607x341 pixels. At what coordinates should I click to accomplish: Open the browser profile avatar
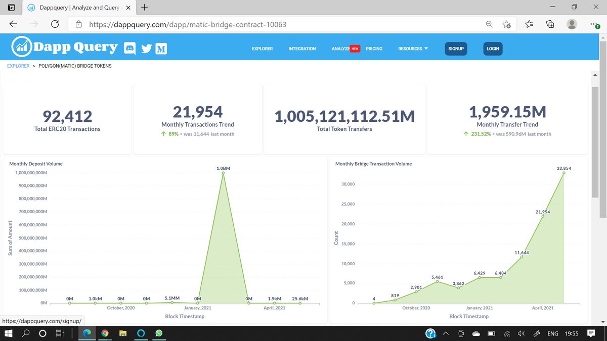(x=572, y=24)
